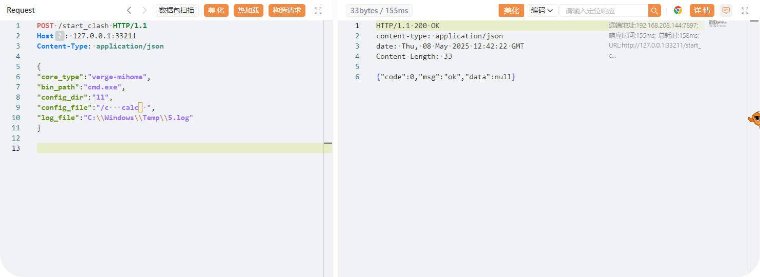Viewport: 760px width, 277px height.
Task: Open the 详情 details button
Action: pos(702,10)
